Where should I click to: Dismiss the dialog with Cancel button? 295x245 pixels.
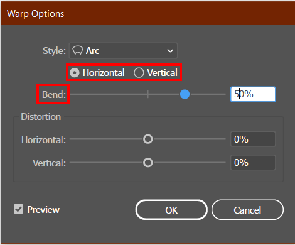(247, 210)
